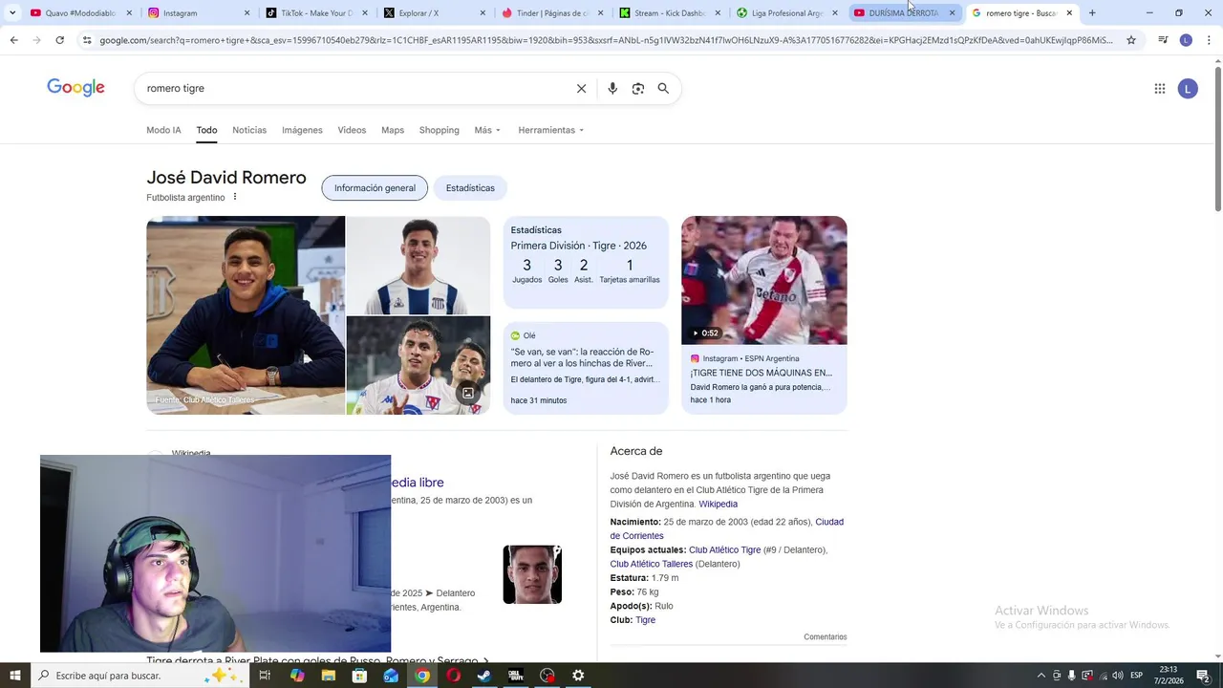Show hidden system tray icons
This screenshot has height=688, width=1223.
(1041, 676)
